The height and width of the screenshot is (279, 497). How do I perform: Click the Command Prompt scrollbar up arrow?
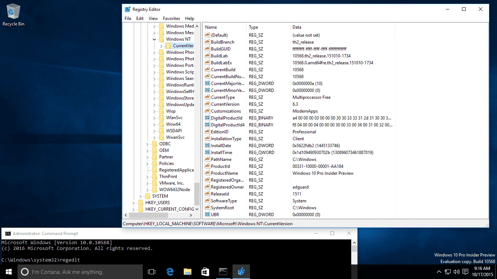pyautogui.click(x=354, y=243)
